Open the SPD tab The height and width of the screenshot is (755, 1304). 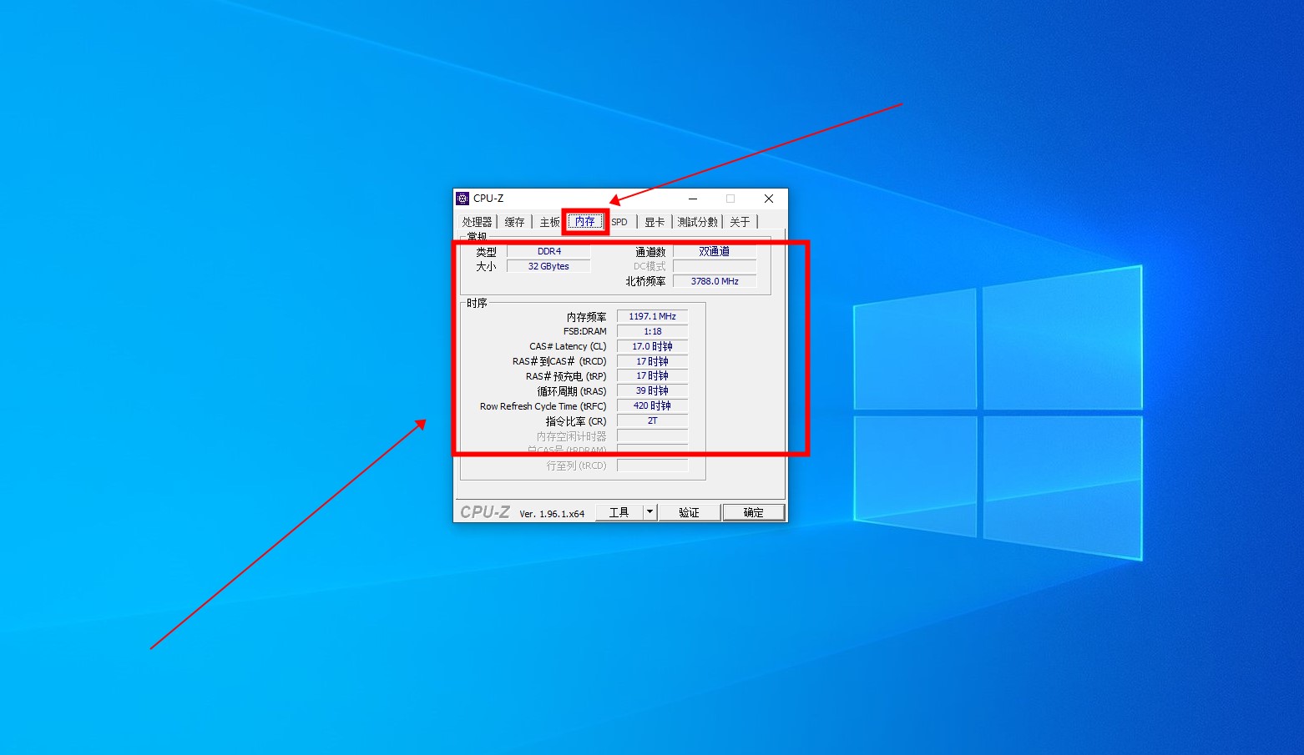619,222
